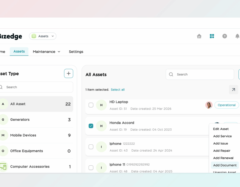Screen dimensions: 240x187
Task: Click the All Assets search field
Action: pyautogui.click(x=199, y=74)
